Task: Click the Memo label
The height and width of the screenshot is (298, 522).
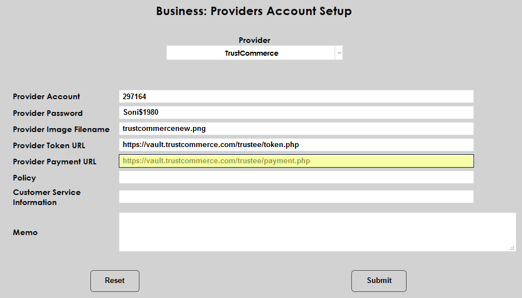Action: (25, 232)
